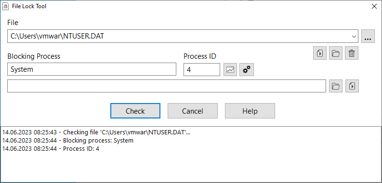Viewport: 382px width, 183px height.
Task: Click the Cancel button
Action: click(x=193, y=111)
